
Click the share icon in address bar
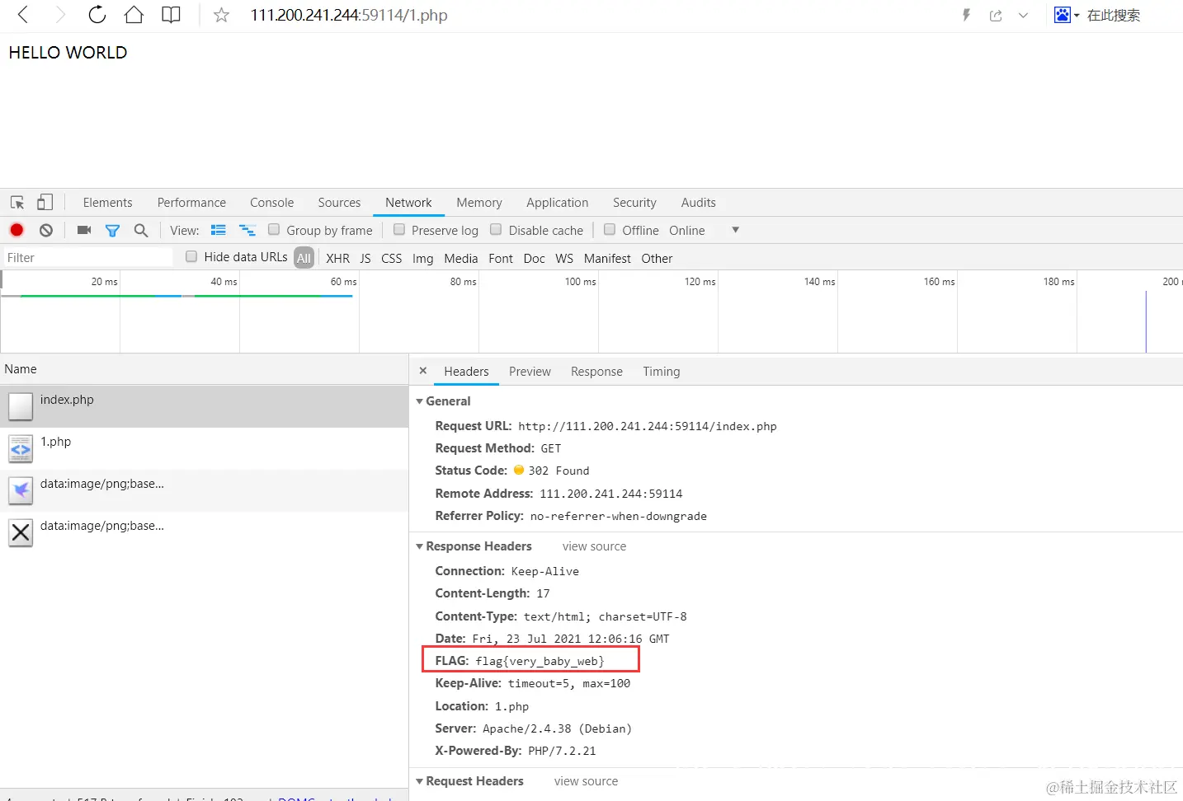(x=996, y=15)
